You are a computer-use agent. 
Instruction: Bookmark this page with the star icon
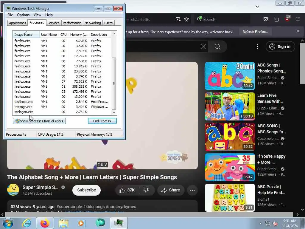pyautogui.click(x=186, y=19)
